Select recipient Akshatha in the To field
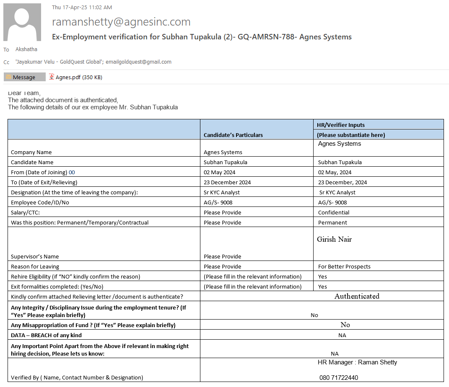This screenshot has width=449, height=387. pyautogui.click(x=26, y=49)
